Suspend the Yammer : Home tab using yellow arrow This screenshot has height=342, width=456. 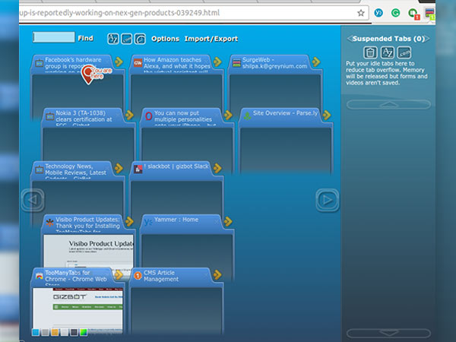pyautogui.click(x=226, y=221)
